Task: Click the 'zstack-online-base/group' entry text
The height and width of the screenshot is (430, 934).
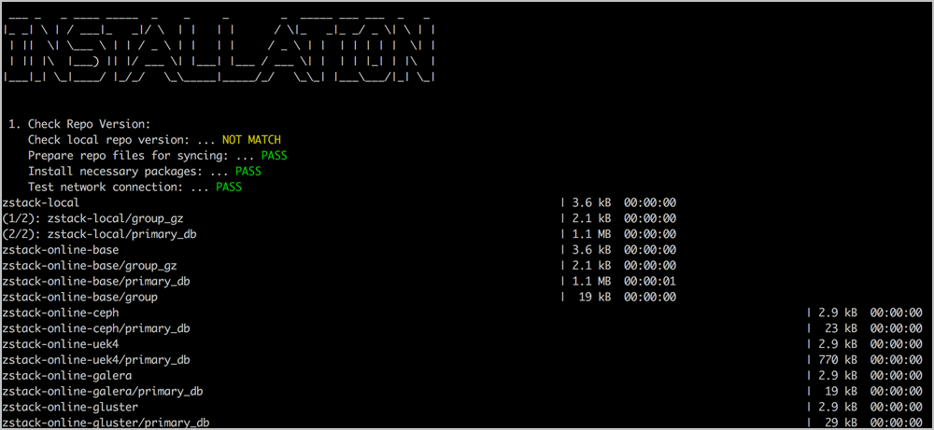Action: pos(79,297)
